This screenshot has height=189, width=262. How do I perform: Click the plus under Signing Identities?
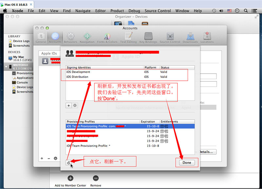(x=68, y=105)
